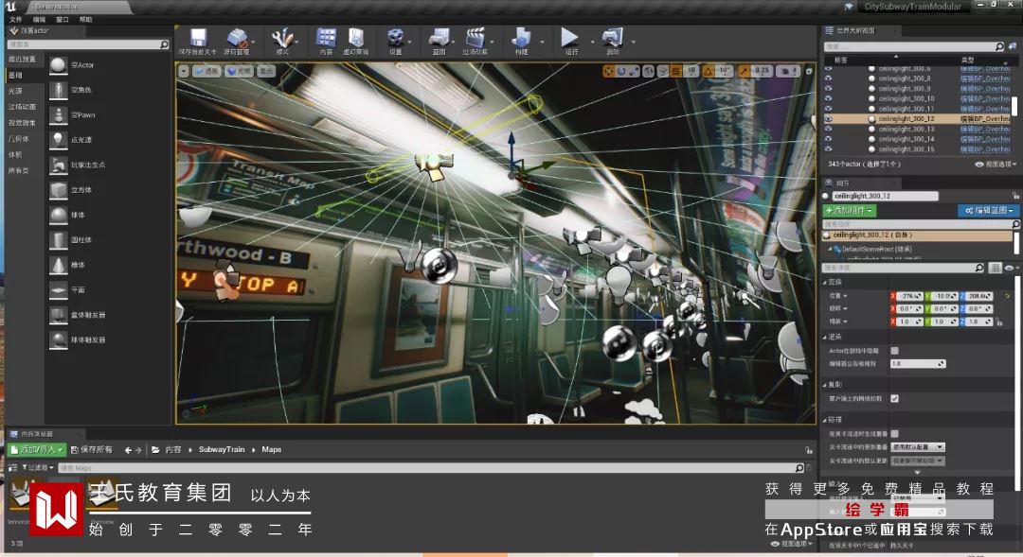Click the Settings gear toolbar icon
This screenshot has width=1023, height=557.
coord(395,39)
